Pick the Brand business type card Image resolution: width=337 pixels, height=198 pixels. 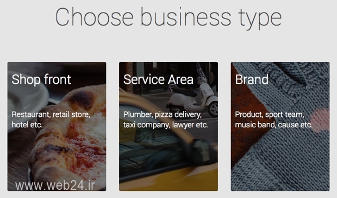(280, 126)
